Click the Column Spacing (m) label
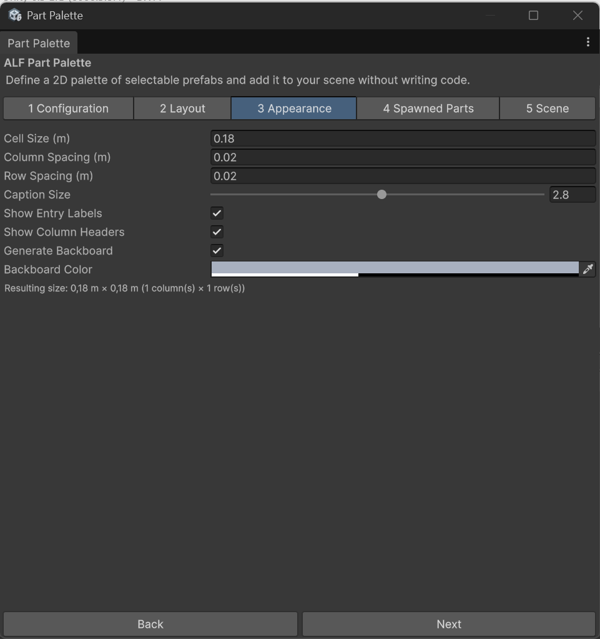 coord(57,157)
